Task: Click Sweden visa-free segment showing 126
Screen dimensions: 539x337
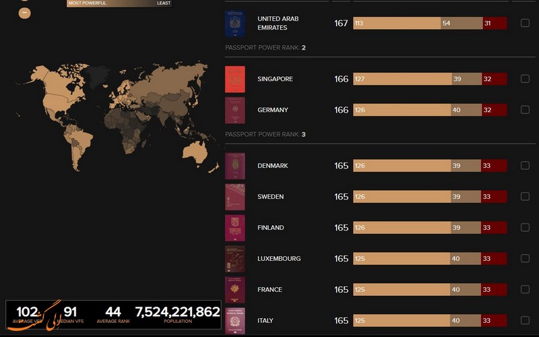Action: click(402, 196)
